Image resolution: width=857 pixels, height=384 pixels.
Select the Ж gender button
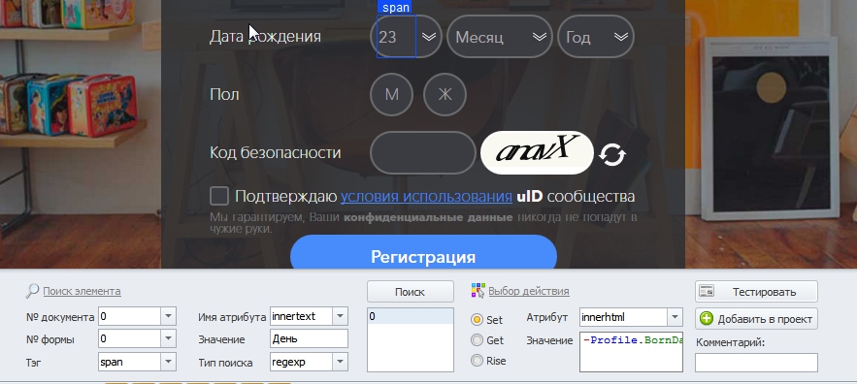[445, 95]
